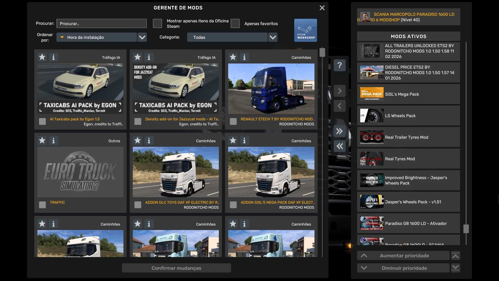
Task: Show info for Renault Etech T mod
Action: click(x=244, y=57)
